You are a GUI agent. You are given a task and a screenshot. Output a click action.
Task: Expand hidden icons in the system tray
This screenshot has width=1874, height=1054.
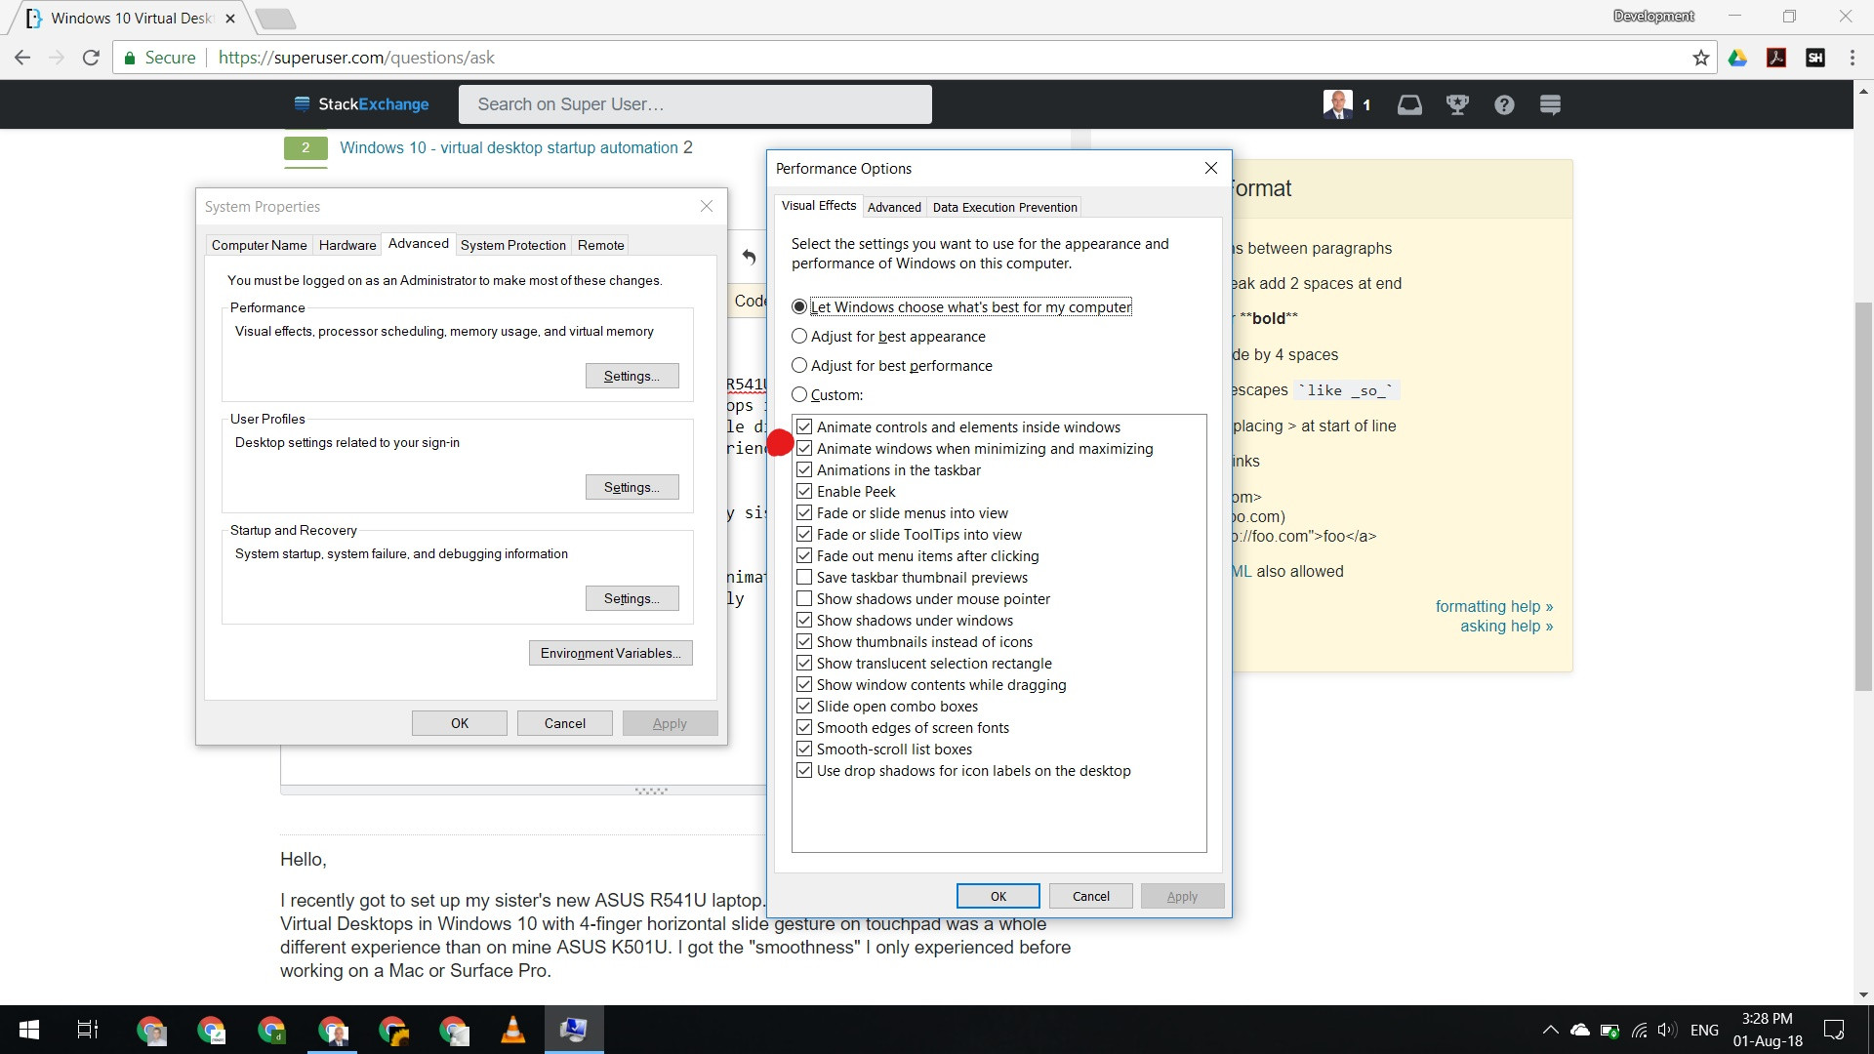pos(1550,1030)
